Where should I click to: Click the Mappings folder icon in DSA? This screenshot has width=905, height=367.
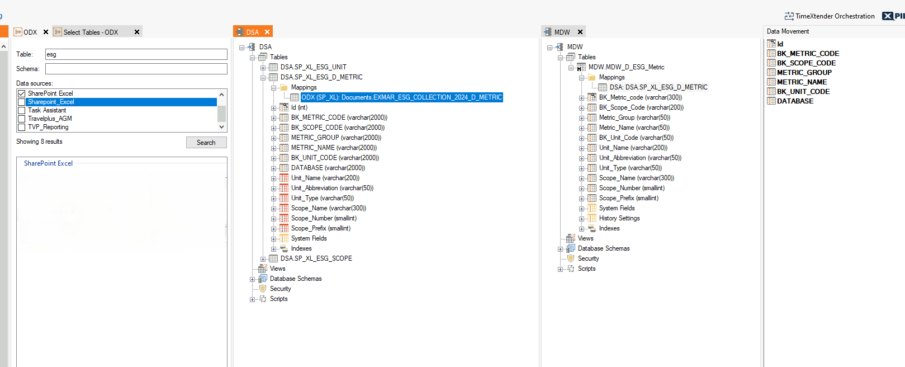(x=284, y=87)
